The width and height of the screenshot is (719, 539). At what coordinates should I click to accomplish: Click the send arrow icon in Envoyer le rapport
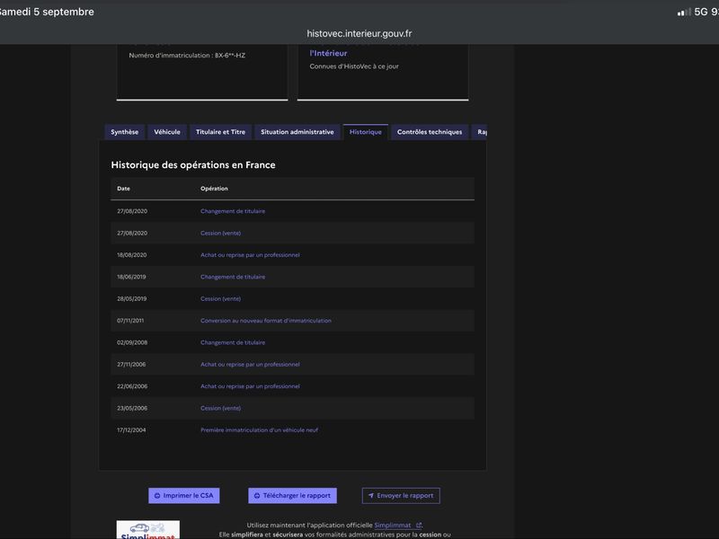(371, 496)
